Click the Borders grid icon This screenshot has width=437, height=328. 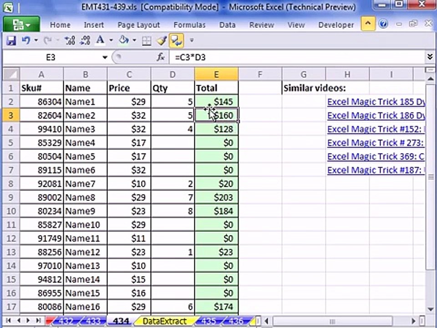pos(147,41)
